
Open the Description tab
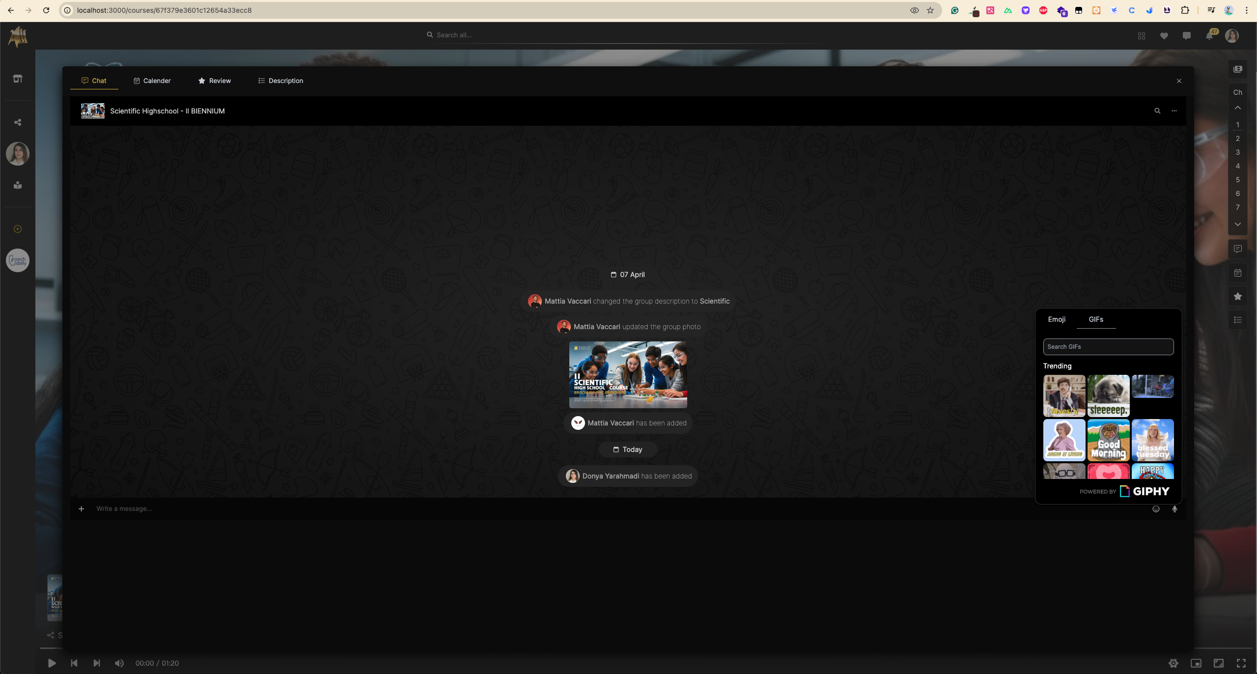pos(280,81)
